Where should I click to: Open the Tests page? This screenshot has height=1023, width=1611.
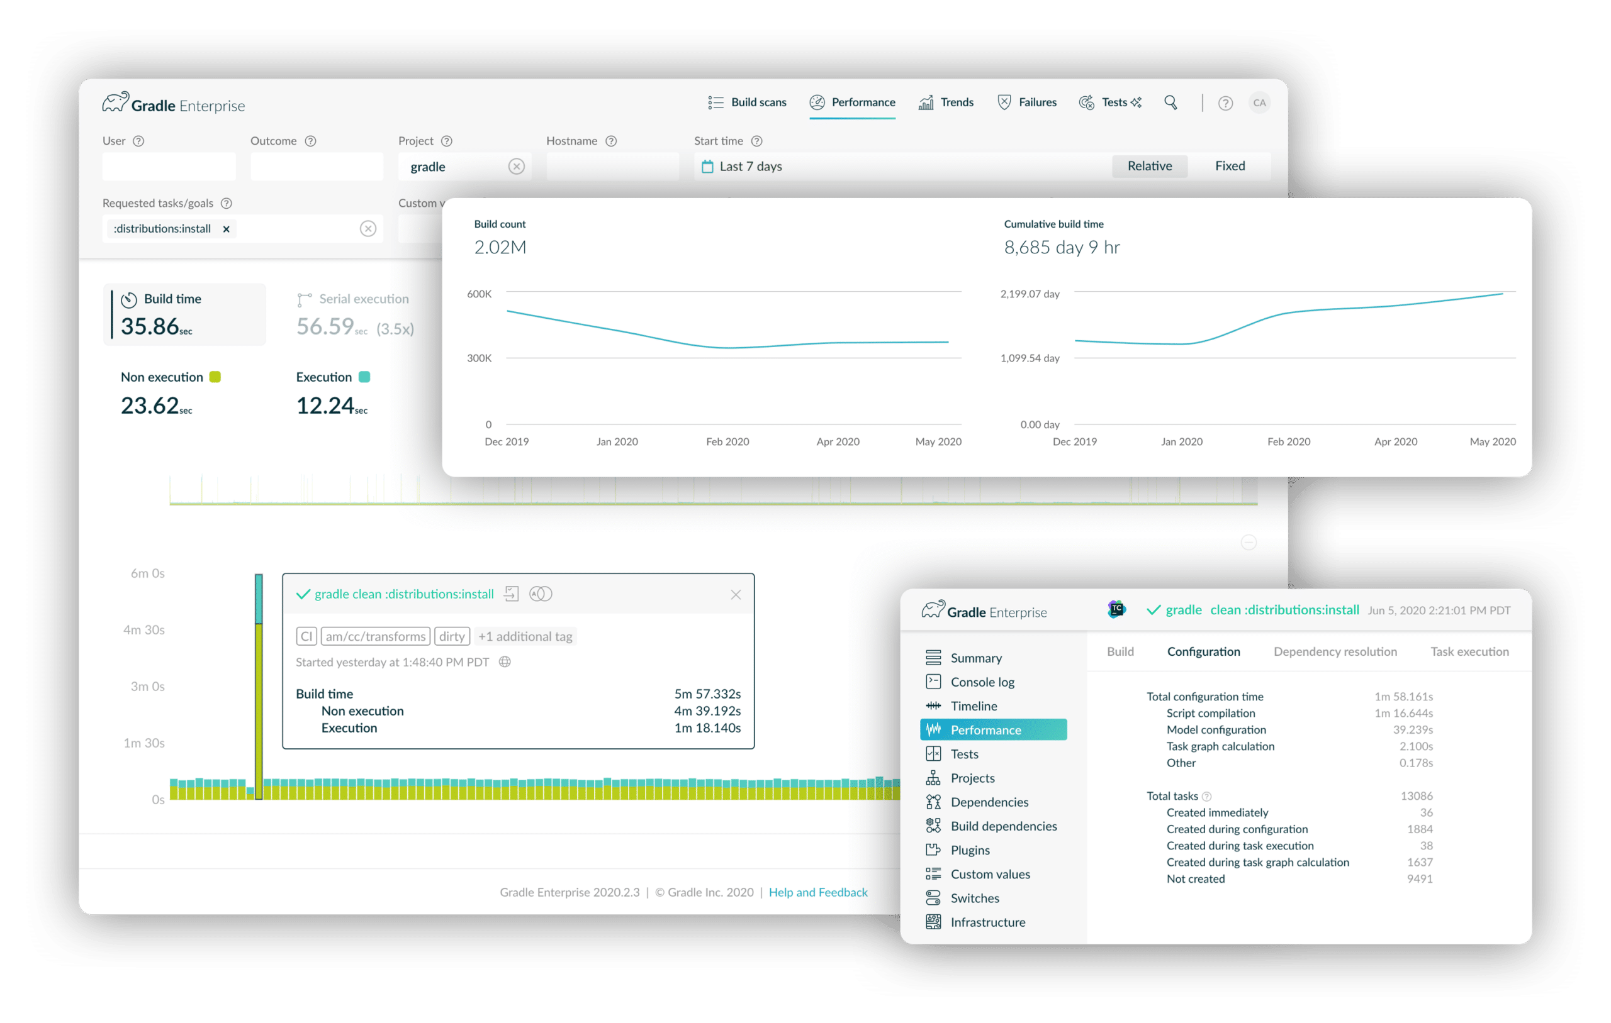[x=1109, y=102]
